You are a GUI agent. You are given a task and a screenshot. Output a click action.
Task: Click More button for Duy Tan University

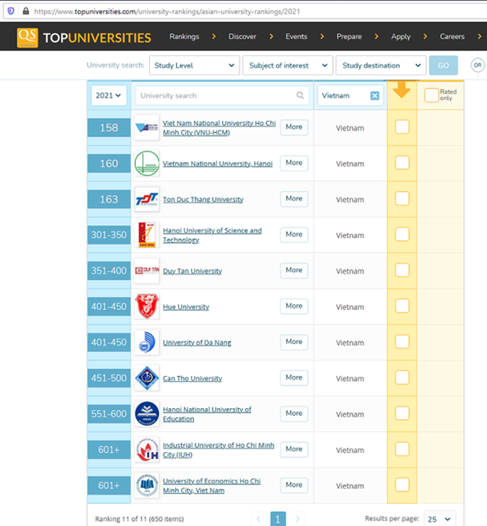[294, 270]
